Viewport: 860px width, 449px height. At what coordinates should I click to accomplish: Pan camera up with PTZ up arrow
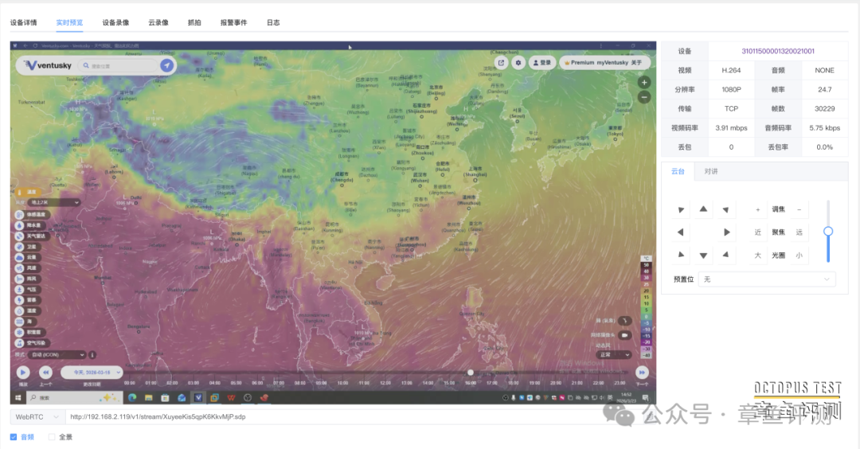point(703,209)
